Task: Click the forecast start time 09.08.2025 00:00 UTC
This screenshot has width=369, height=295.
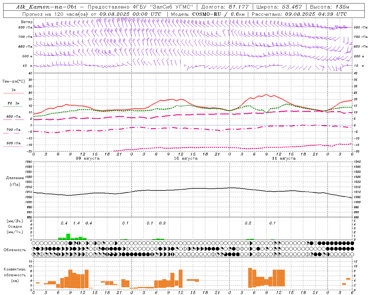Action: point(130,14)
